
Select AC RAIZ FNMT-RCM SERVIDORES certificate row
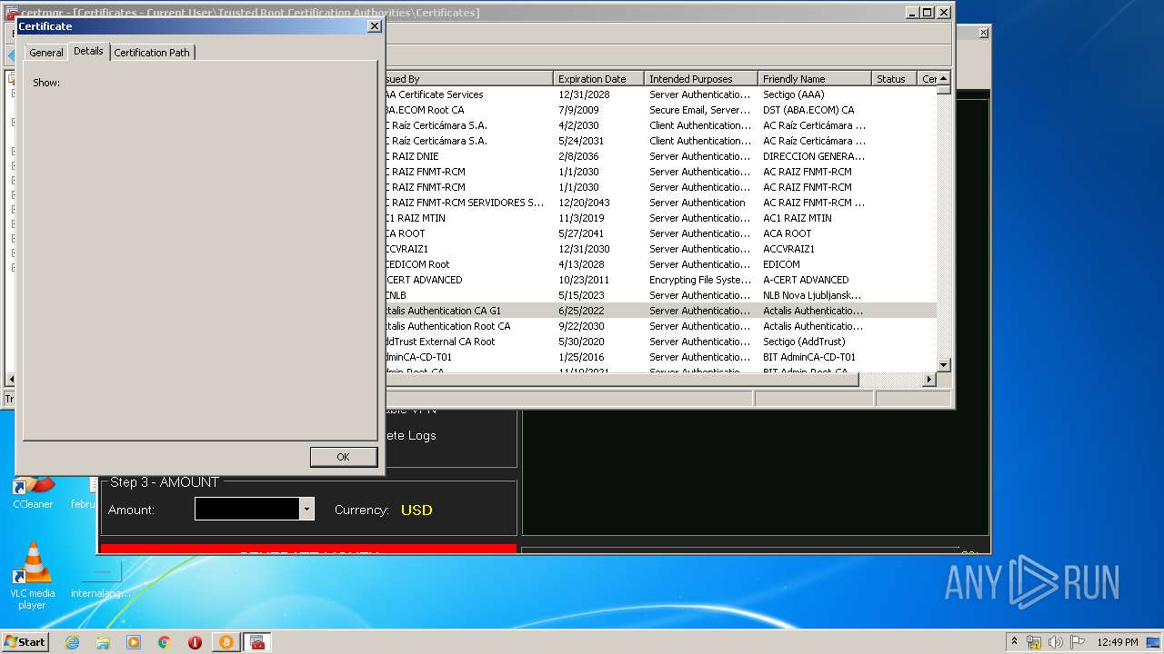click(659, 203)
